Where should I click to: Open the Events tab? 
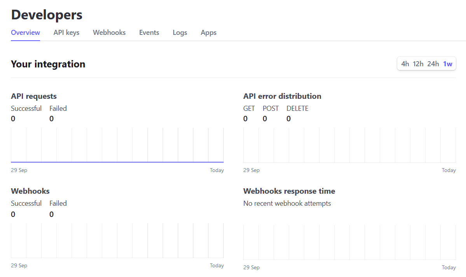point(149,33)
